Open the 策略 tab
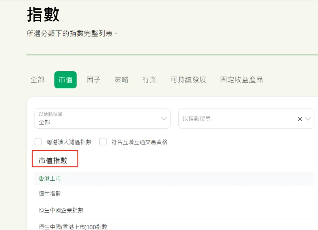Image resolution: width=318 pixels, height=230 pixels. tap(121, 80)
